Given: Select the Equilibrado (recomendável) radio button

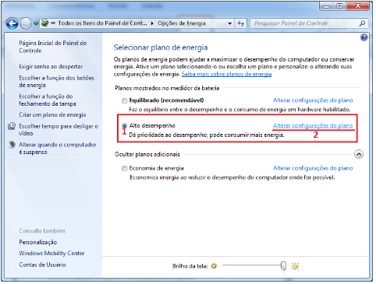Looking at the screenshot, I should click(x=124, y=100).
